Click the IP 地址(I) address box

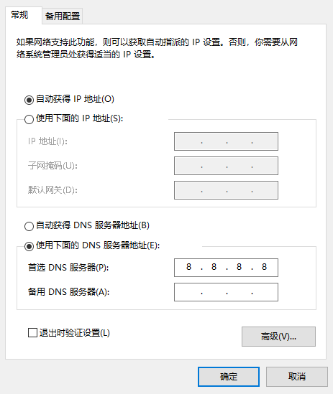[227, 141]
